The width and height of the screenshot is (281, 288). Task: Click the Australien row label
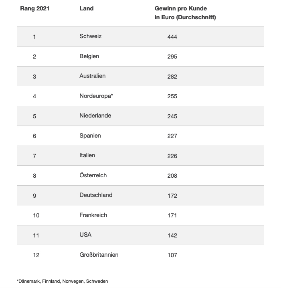pyautogui.click(x=93, y=76)
